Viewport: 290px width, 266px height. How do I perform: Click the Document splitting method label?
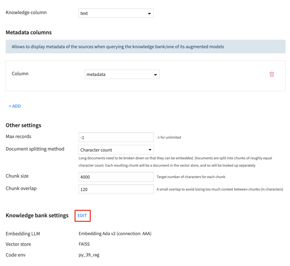pos(35,149)
